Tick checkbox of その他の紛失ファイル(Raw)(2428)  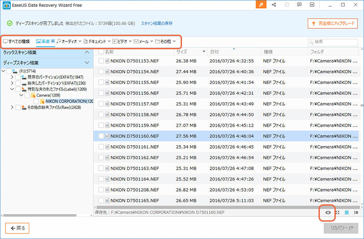click(x=18, y=107)
